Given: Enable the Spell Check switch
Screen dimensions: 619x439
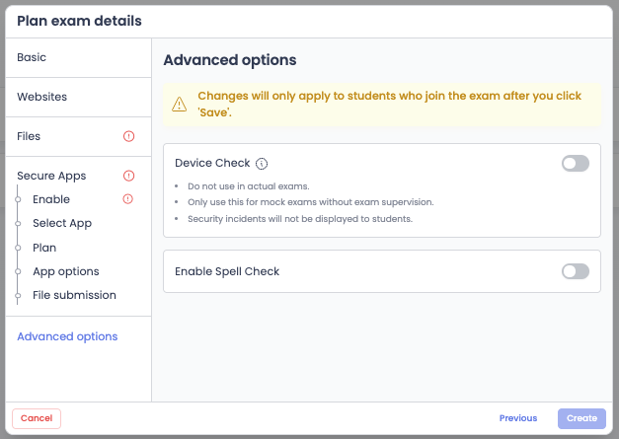Looking at the screenshot, I should pos(576,271).
